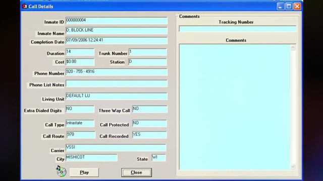Click the Extra Dialed Digits label

(43, 111)
